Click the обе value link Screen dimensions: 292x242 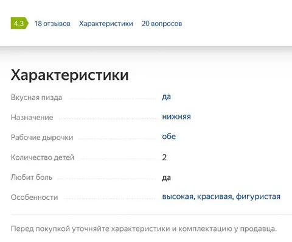[169, 137]
